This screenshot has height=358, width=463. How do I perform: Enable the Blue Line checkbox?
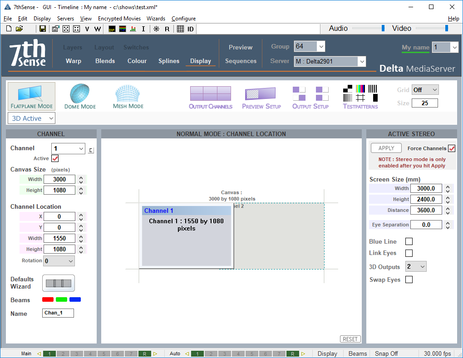pyautogui.click(x=409, y=241)
